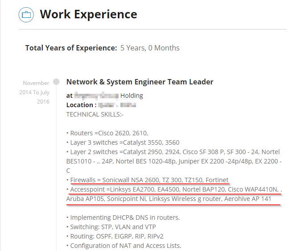Click the Layer 3 switches Catalyst line

tap(123, 142)
